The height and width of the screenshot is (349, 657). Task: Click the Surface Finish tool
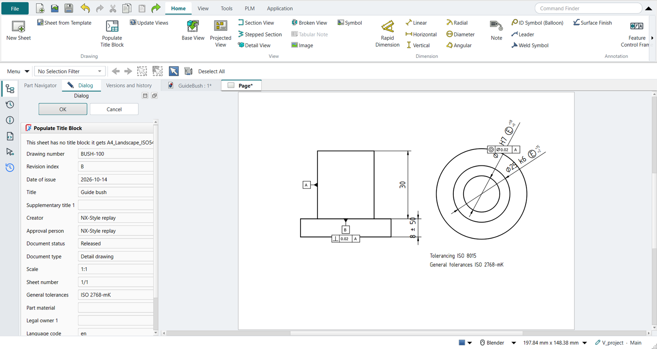pyautogui.click(x=593, y=23)
